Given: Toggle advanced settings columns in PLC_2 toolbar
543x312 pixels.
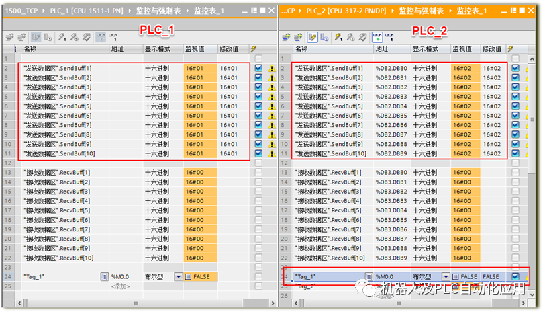Looking at the screenshot, I should (x=324, y=37).
